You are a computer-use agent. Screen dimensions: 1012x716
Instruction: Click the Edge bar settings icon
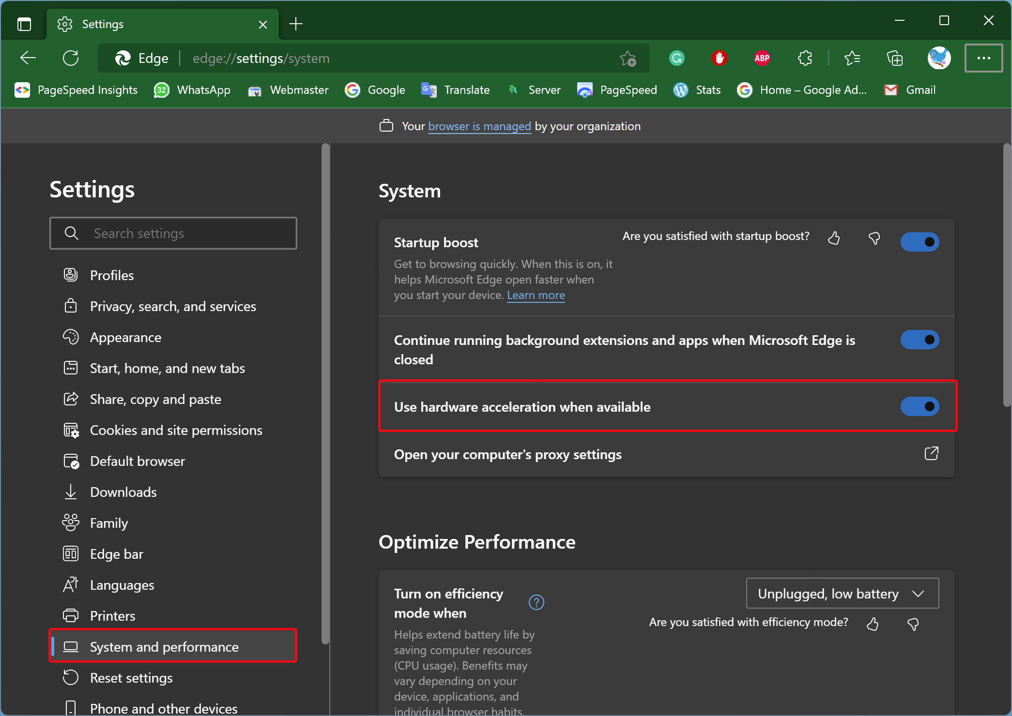71,553
